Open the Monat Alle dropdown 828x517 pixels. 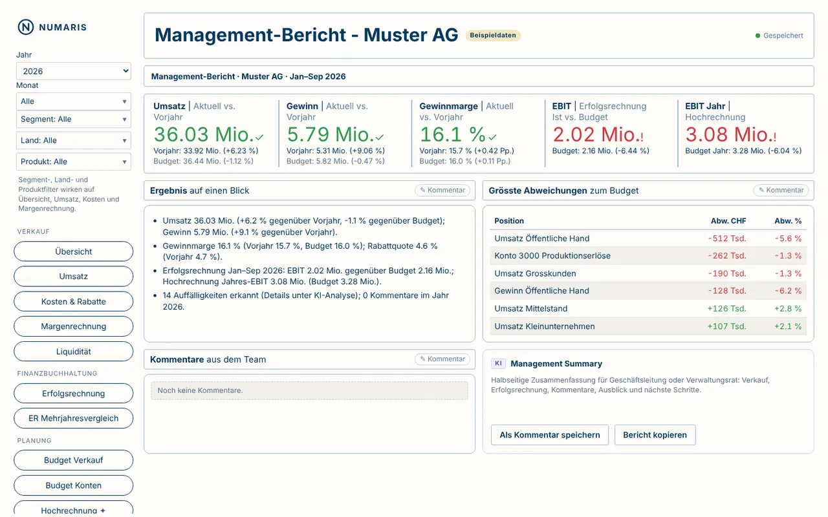pos(74,101)
